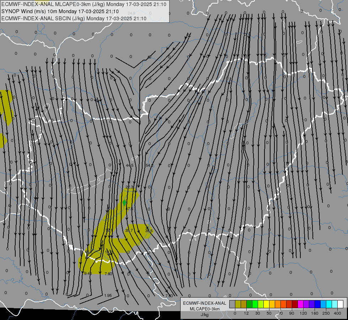Click the 24.9 value under the header
Image resolution: width=348 pixels, height=320 pixels.
coord(132,13)
